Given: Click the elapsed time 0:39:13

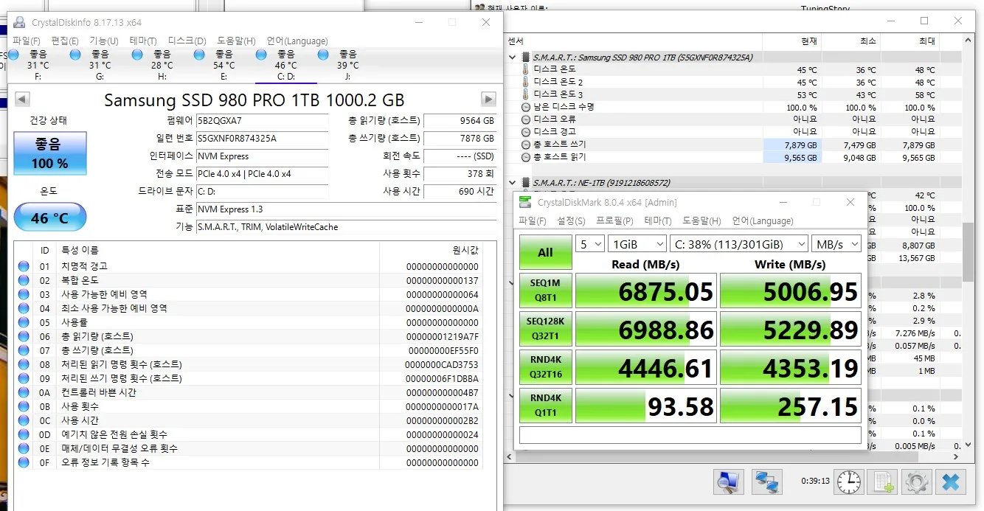Looking at the screenshot, I should (x=815, y=482).
